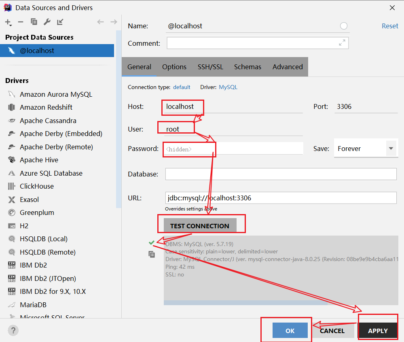Switch to the Advanced tab
This screenshot has width=404, height=342.
tap(288, 67)
